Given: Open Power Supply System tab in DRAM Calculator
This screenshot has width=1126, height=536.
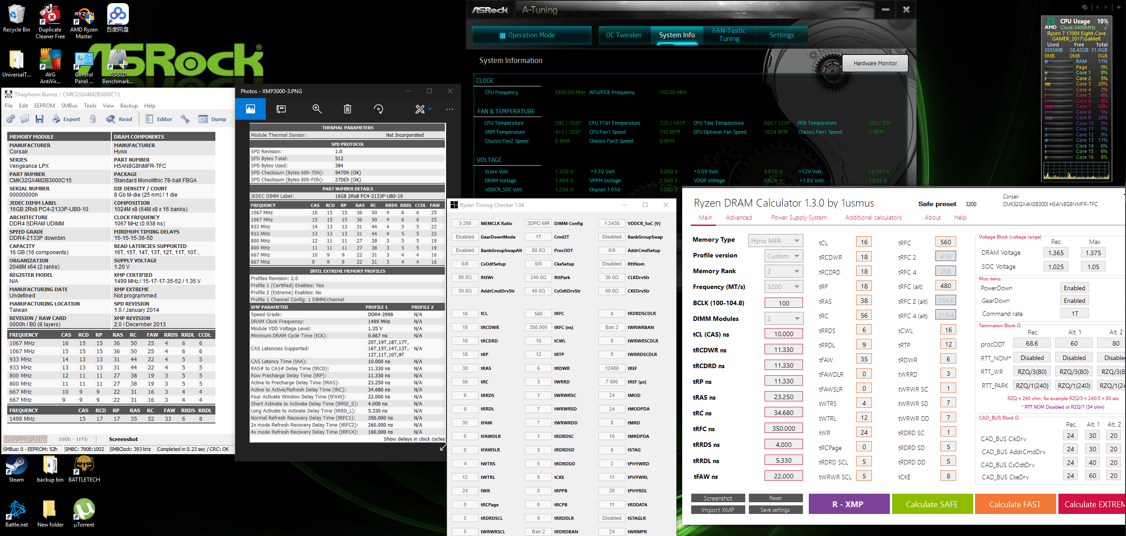Looking at the screenshot, I should click(x=799, y=217).
